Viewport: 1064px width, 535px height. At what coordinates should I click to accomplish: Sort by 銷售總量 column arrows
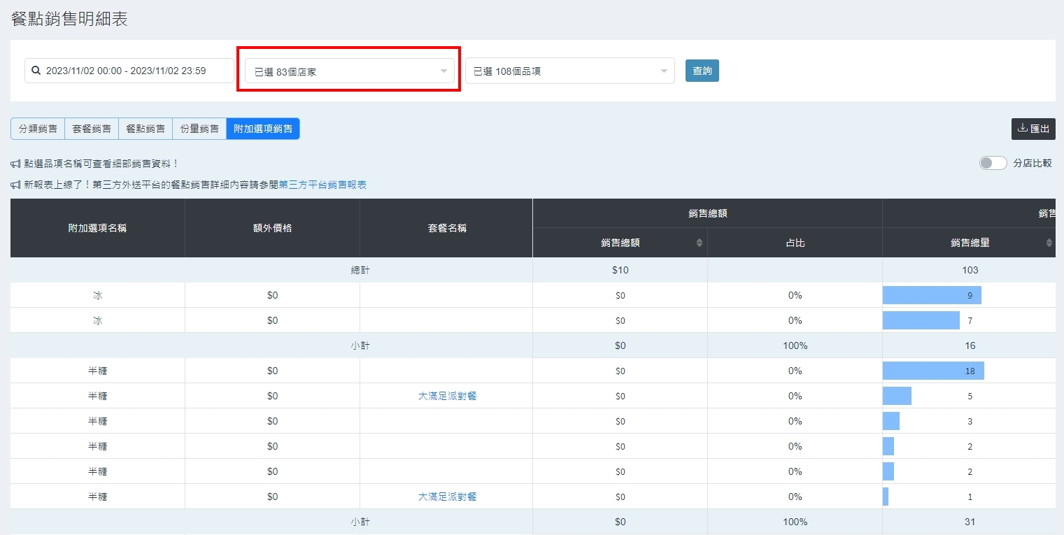pyautogui.click(x=1049, y=243)
